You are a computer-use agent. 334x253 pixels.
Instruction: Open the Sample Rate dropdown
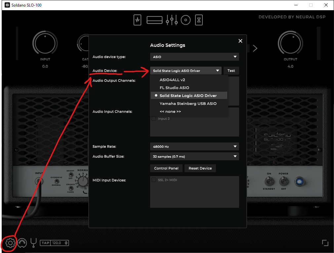click(x=194, y=146)
